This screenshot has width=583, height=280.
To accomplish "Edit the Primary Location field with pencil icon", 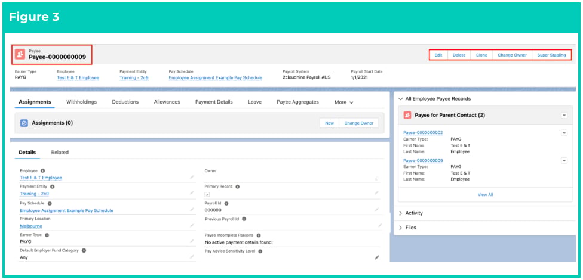I will pos(192,225).
